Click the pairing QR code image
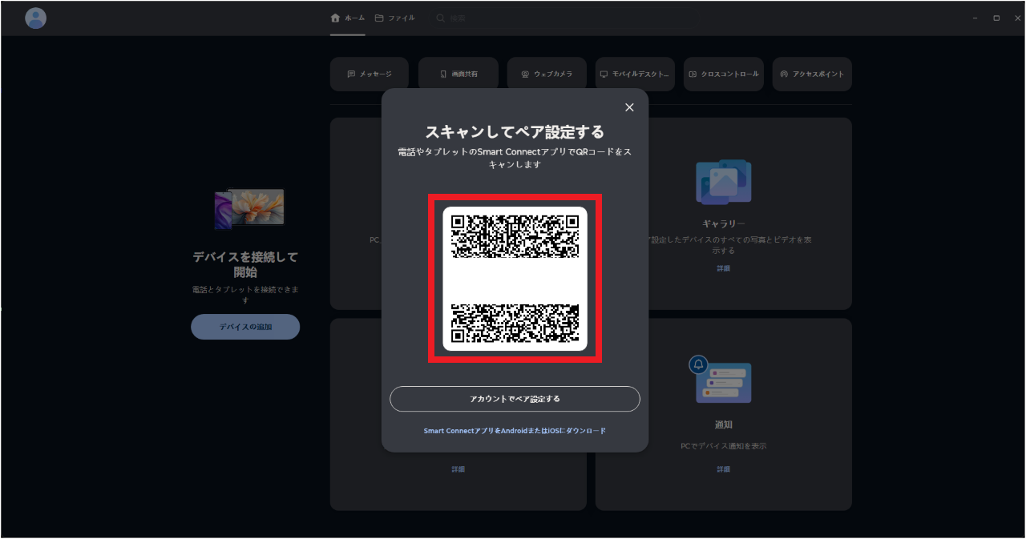 [x=514, y=279]
